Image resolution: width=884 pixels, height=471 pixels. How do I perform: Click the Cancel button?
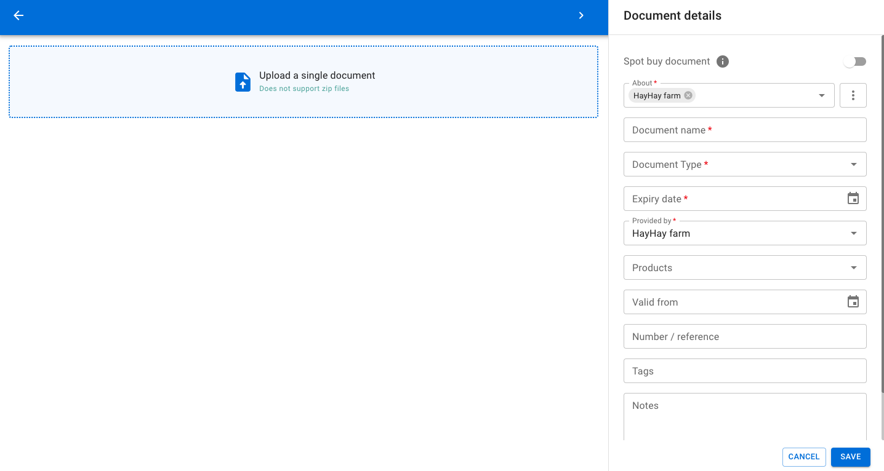(804, 457)
